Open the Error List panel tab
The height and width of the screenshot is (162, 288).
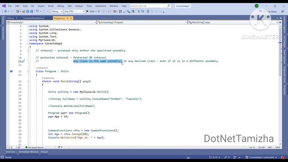10,152
